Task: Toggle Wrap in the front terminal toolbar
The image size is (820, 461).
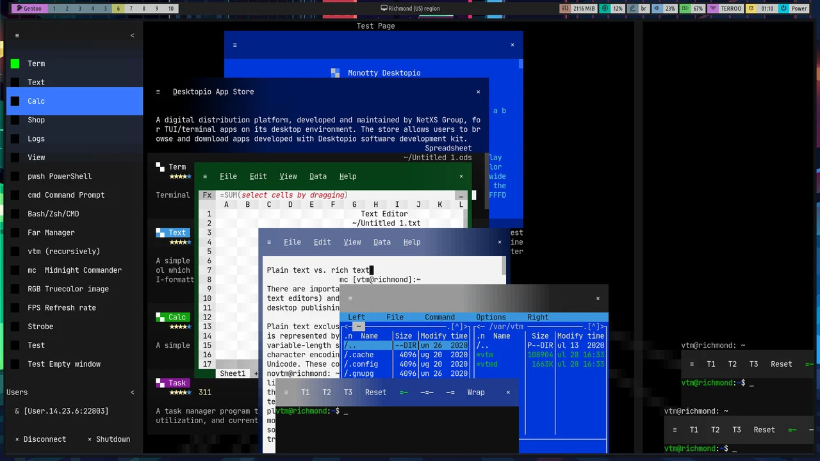Action: (476, 392)
